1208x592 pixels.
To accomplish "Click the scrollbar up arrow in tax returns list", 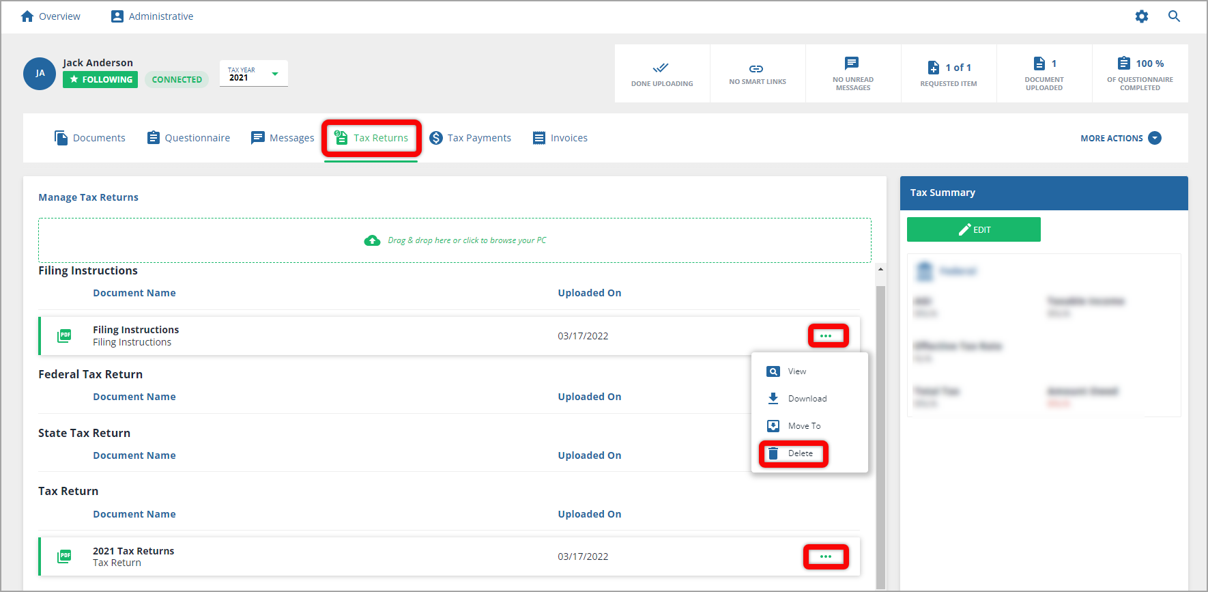I will pyautogui.click(x=880, y=270).
